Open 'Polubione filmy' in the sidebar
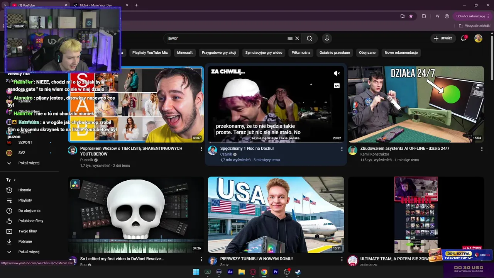Screen dimensions: 494x278 click(30, 221)
